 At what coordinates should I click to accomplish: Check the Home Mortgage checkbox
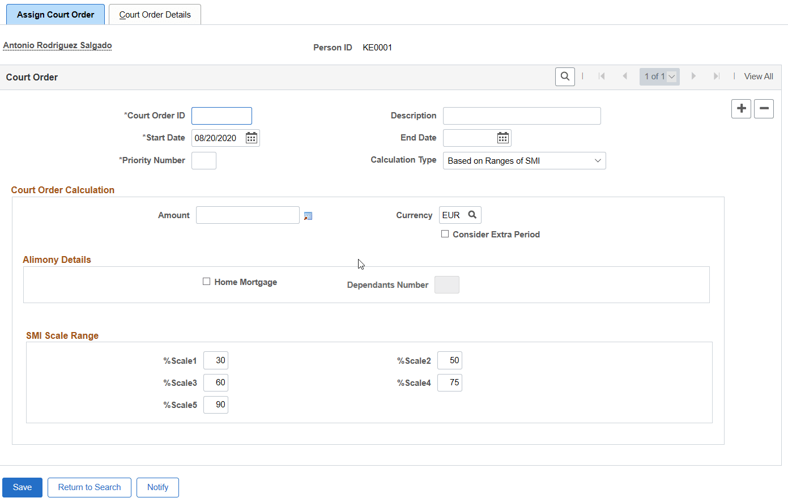[x=206, y=281]
